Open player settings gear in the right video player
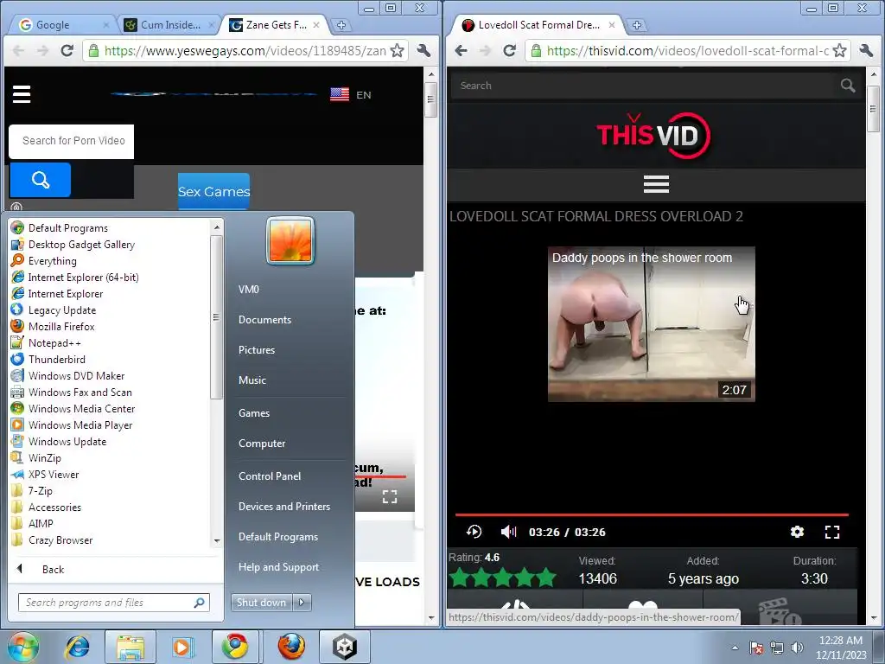The width and height of the screenshot is (885, 664). (x=797, y=532)
